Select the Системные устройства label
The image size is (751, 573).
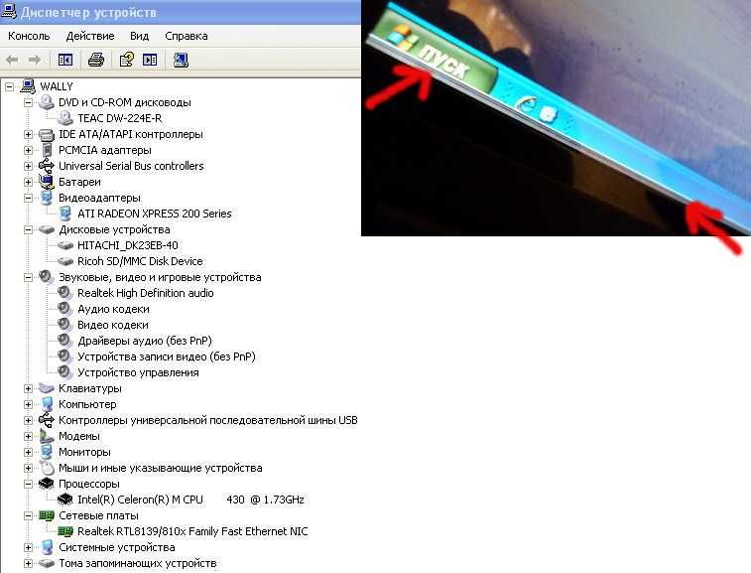[116, 547]
